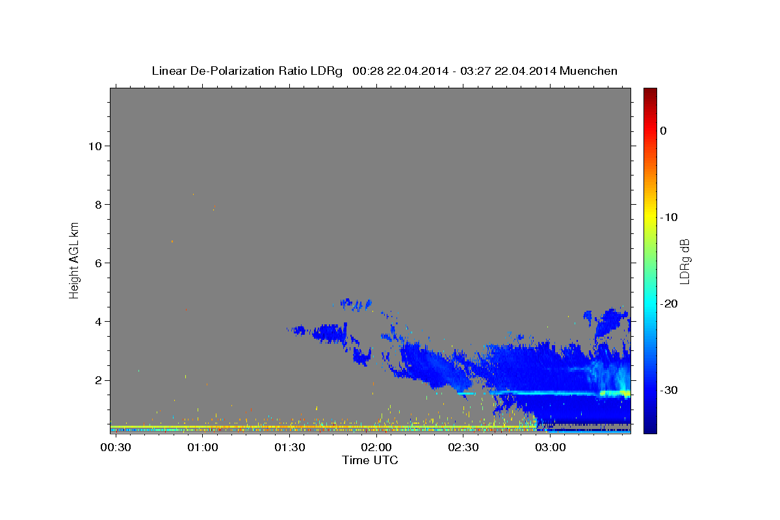This screenshot has width=780, height=520.
Task: Pick the dark blue bottom of the colorbar
Action: 649,428
